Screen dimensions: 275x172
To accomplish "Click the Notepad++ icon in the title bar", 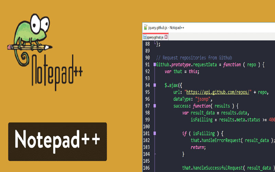I will [x=145, y=28].
